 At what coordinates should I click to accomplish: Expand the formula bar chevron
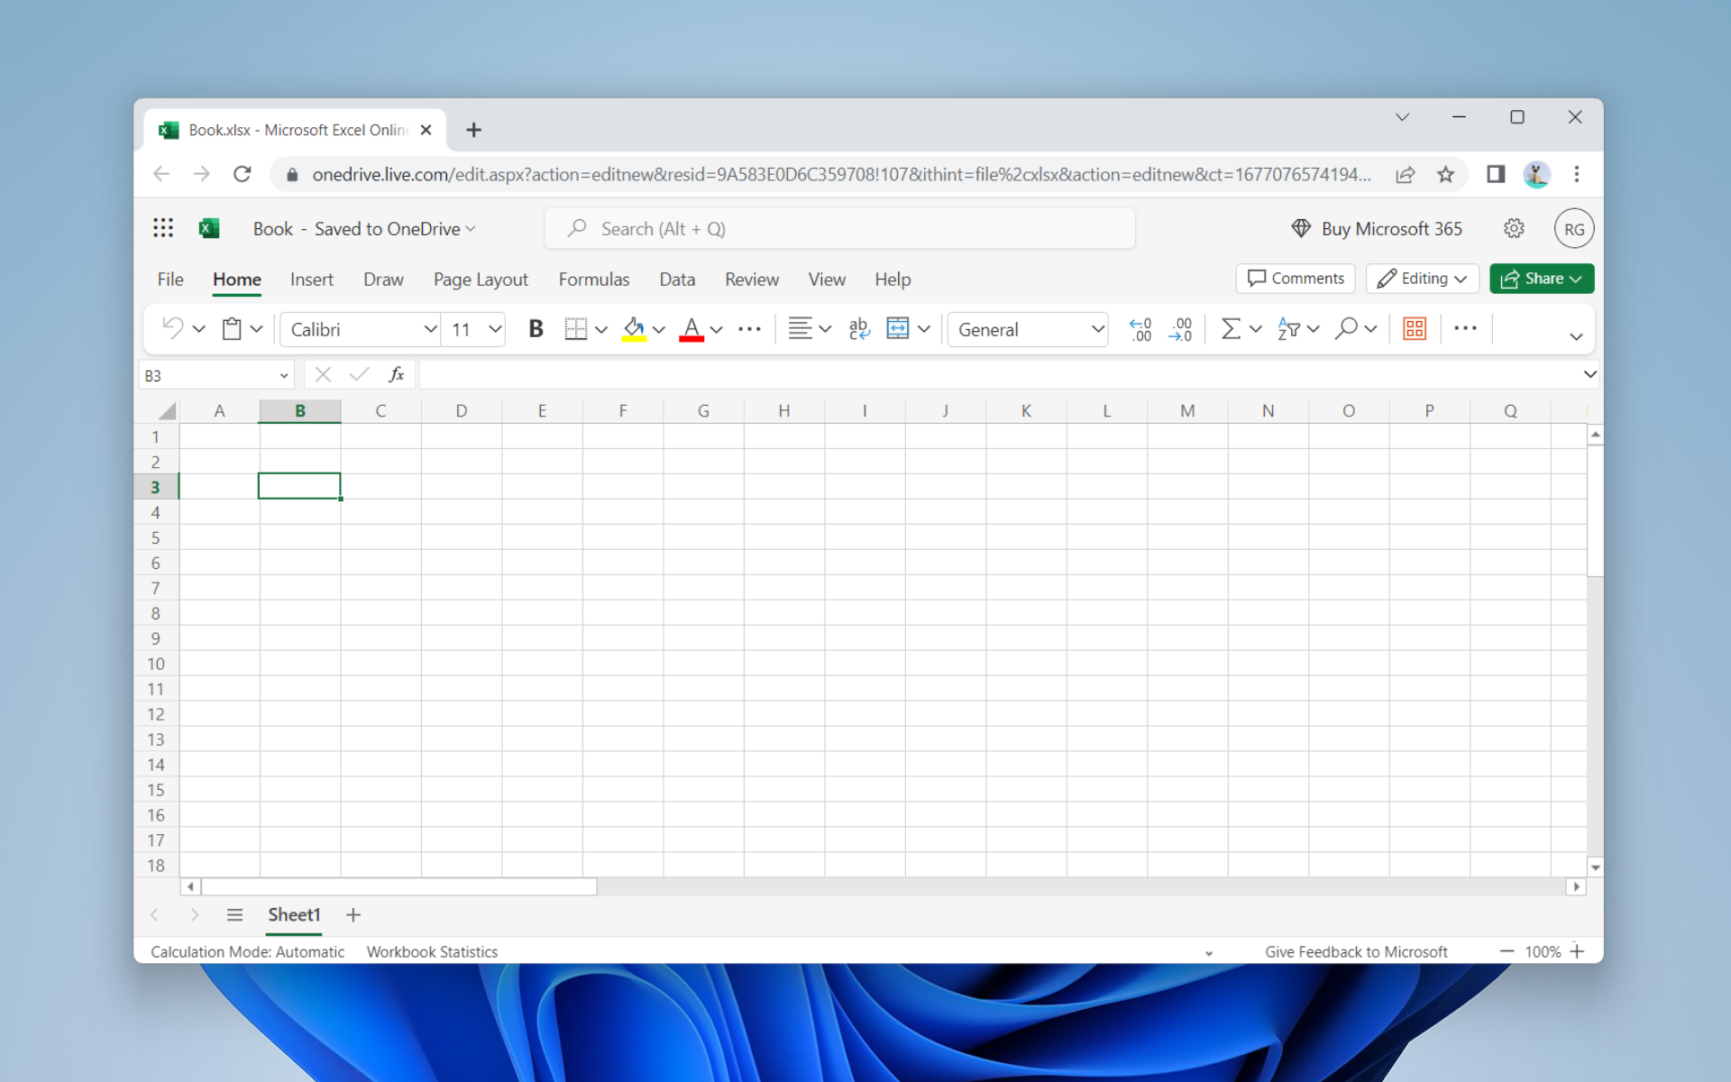tap(1589, 374)
